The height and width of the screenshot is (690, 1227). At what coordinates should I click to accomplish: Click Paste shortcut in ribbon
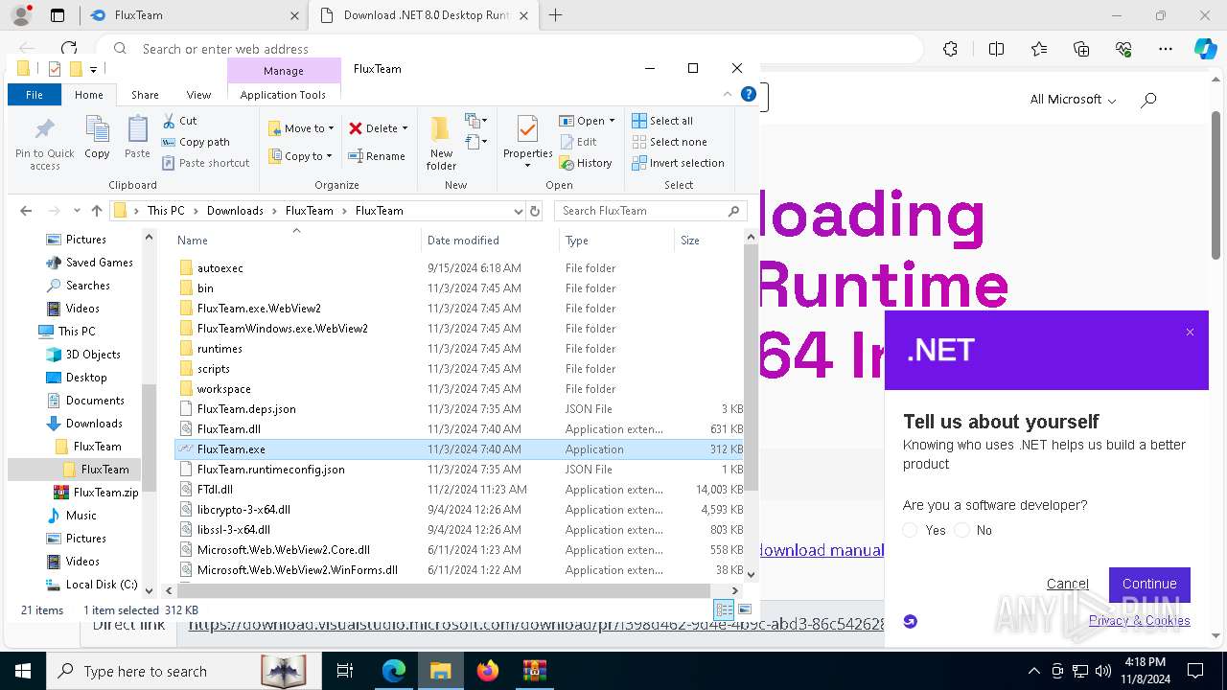(x=205, y=163)
